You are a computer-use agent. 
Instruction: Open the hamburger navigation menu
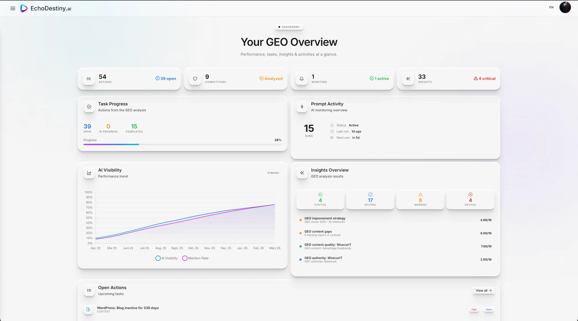coord(13,8)
